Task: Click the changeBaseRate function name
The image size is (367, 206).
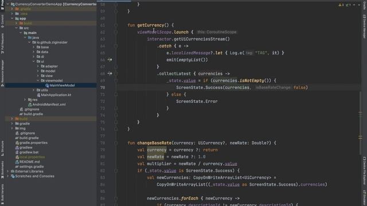Action: click(x=154, y=143)
